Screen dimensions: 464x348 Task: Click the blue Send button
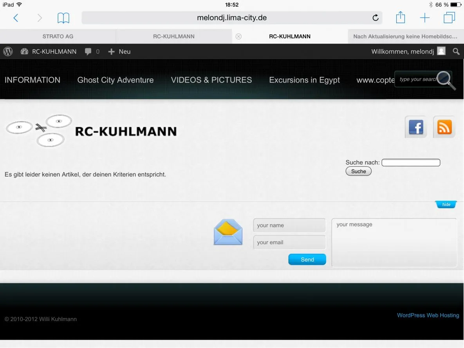[307, 259]
